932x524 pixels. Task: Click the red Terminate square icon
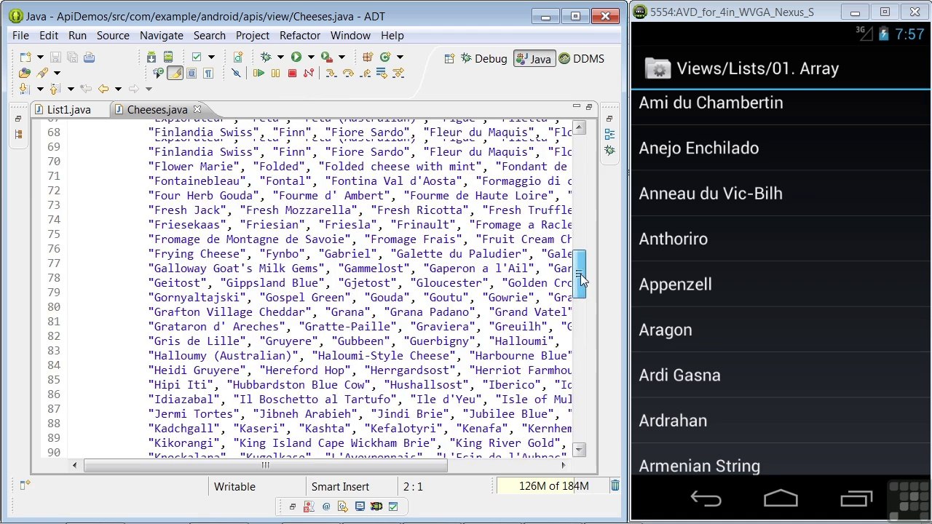click(x=292, y=73)
